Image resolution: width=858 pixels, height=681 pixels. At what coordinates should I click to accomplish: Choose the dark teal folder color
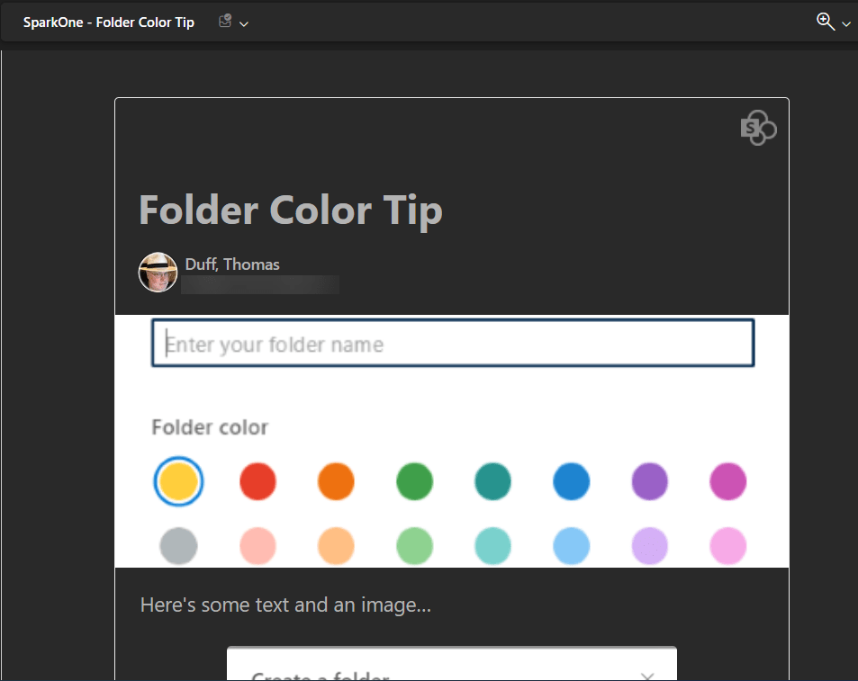click(x=492, y=481)
